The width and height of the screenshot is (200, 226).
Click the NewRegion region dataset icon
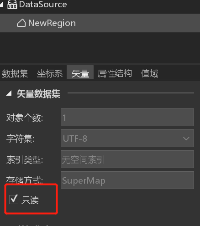click(21, 23)
